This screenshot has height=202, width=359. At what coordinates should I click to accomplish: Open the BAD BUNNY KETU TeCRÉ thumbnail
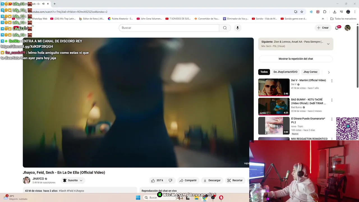click(274, 106)
